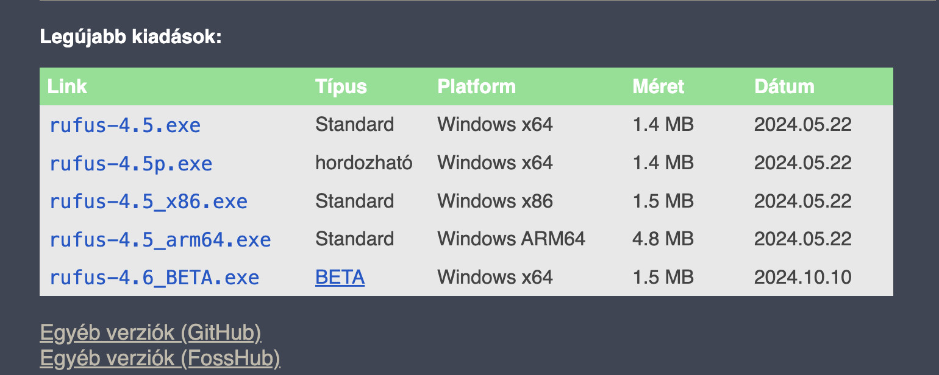Image resolution: width=939 pixels, height=375 pixels.
Task: Click the Méret column header
Action: pos(658,86)
